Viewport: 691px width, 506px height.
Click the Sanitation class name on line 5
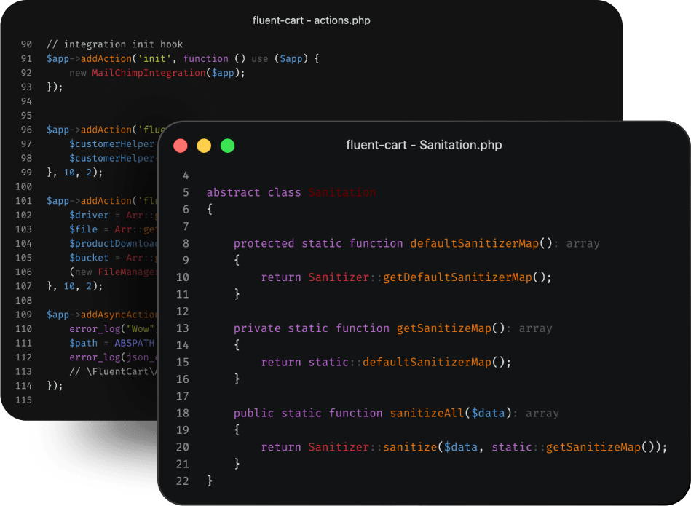click(341, 192)
